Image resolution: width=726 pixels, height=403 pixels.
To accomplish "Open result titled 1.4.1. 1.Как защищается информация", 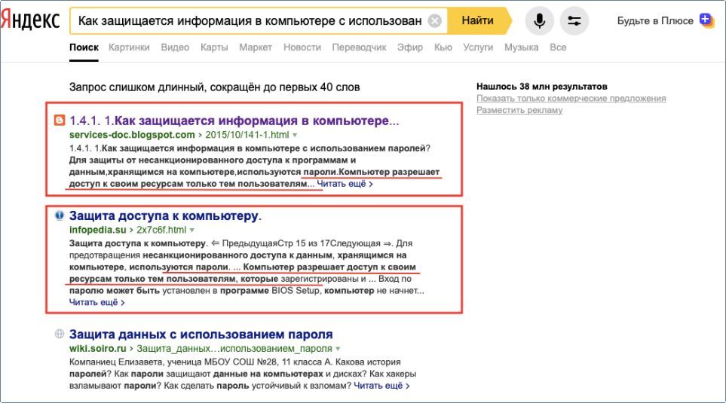I will 234,121.
